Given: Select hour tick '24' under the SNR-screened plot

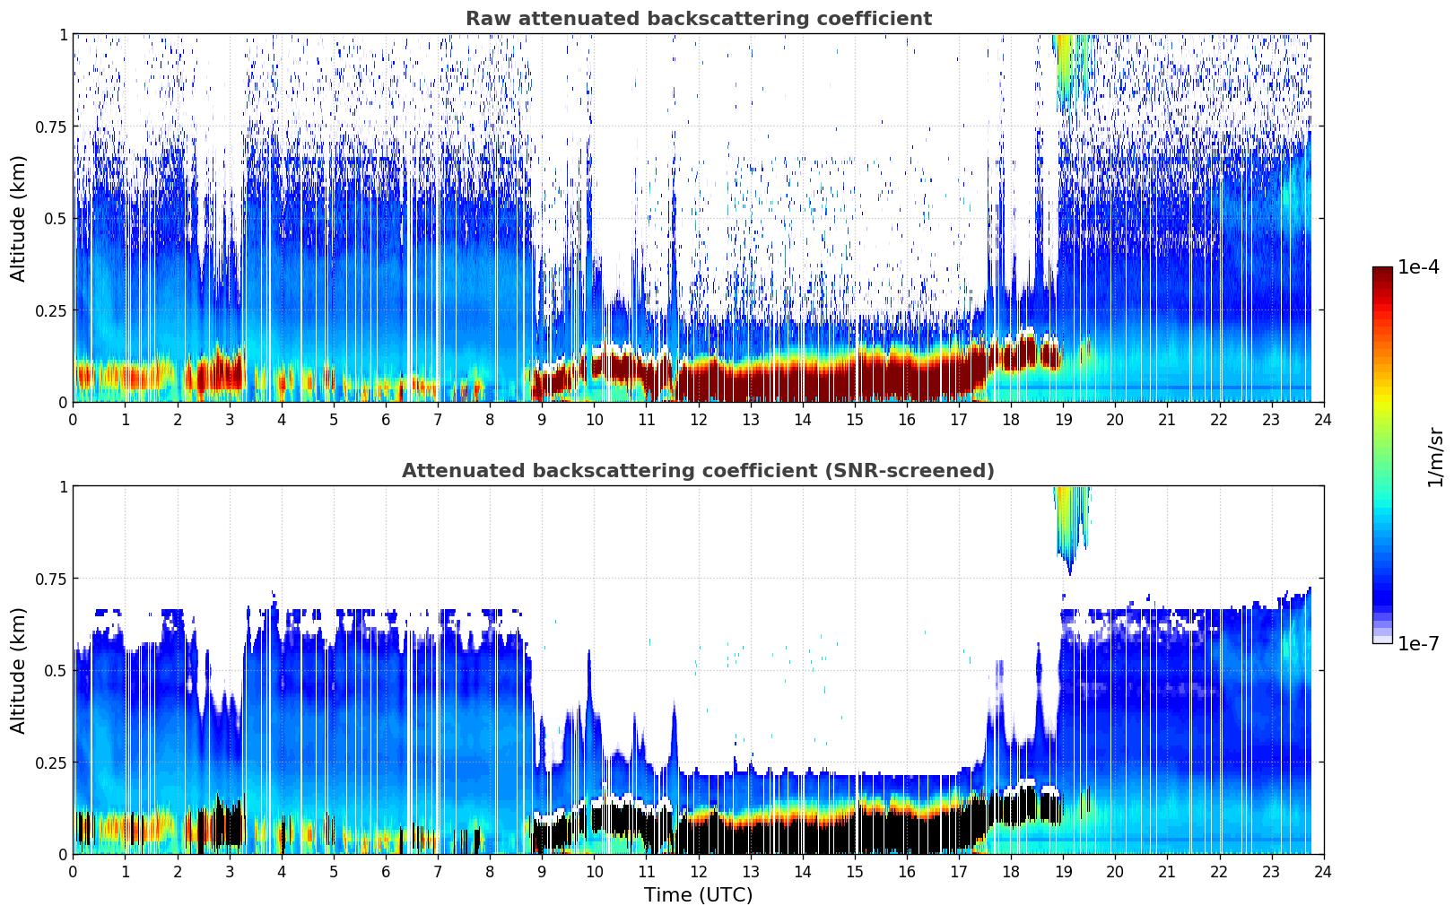Looking at the screenshot, I should click(1323, 871).
